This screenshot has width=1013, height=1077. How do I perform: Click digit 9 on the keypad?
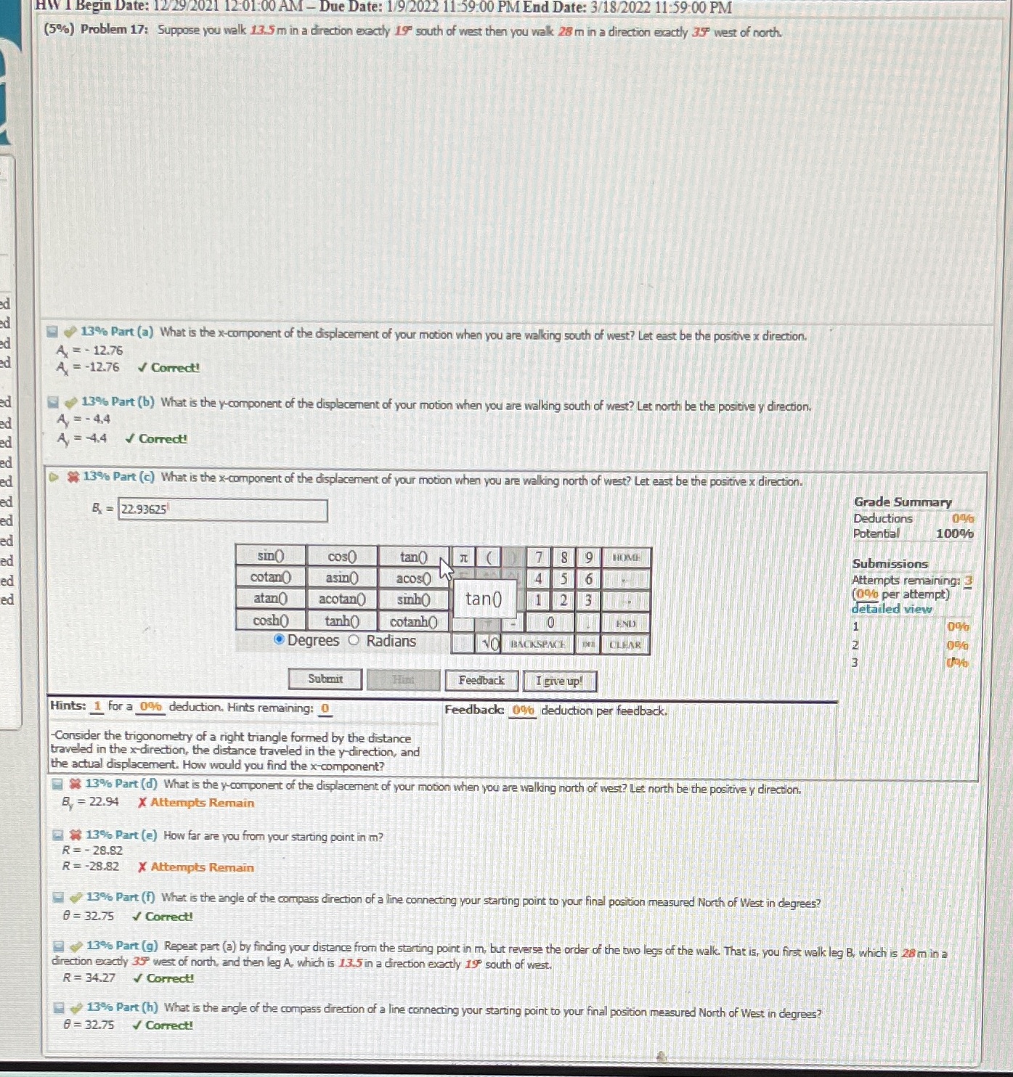tap(588, 557)
